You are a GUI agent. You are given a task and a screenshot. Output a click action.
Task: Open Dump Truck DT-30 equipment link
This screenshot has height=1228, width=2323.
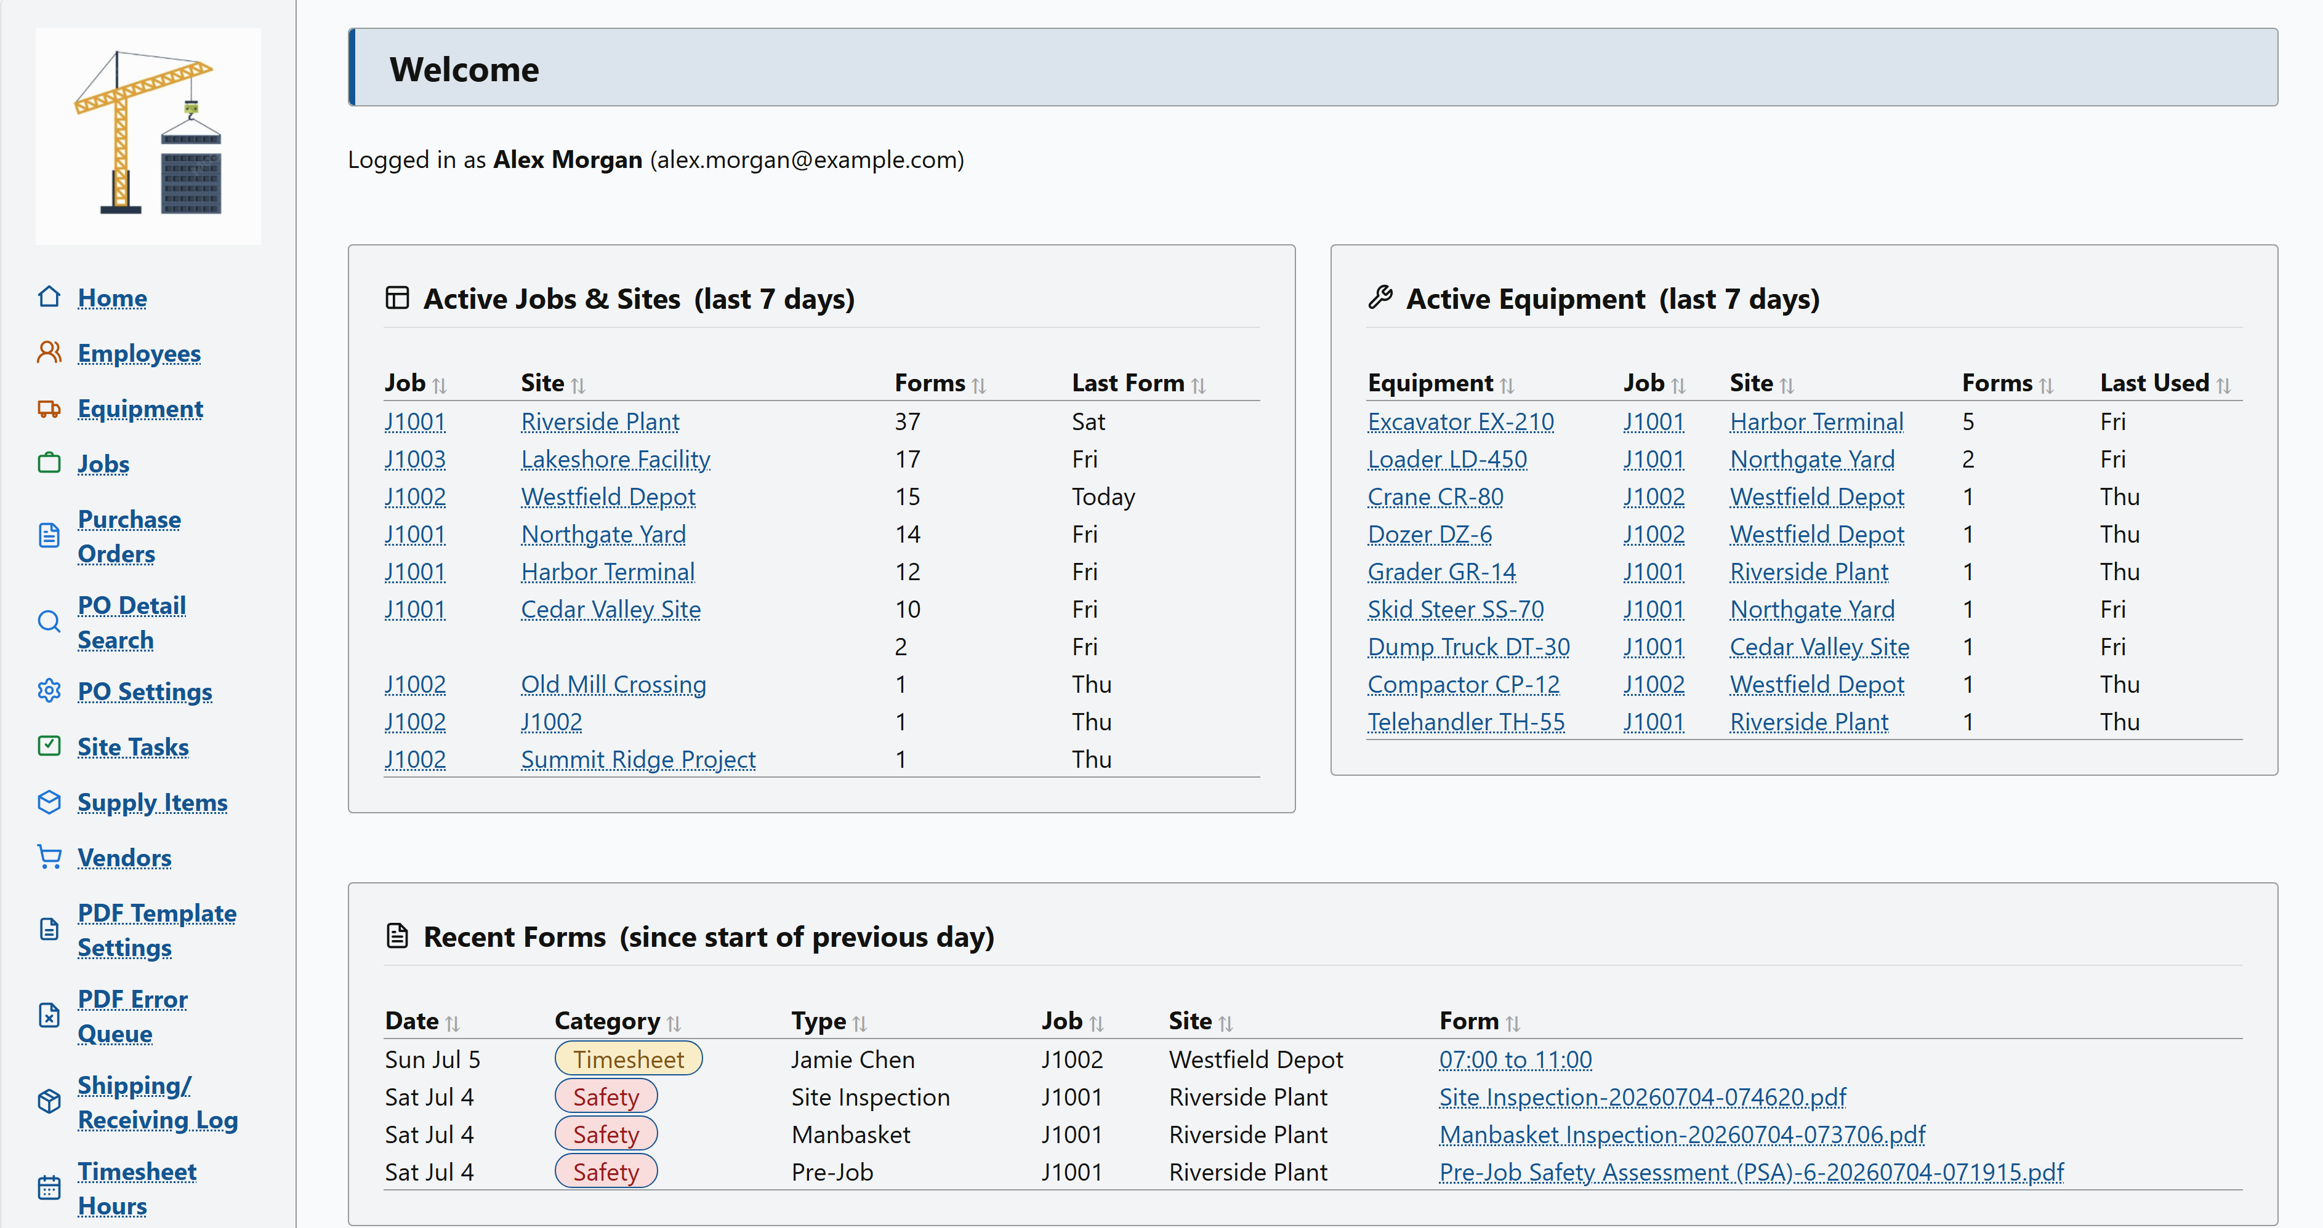(x=1469, y=647)
